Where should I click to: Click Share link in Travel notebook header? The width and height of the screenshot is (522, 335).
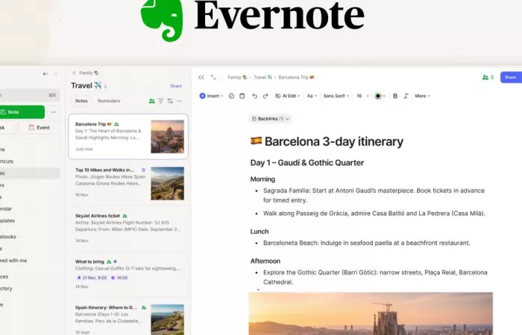[176, 86]
